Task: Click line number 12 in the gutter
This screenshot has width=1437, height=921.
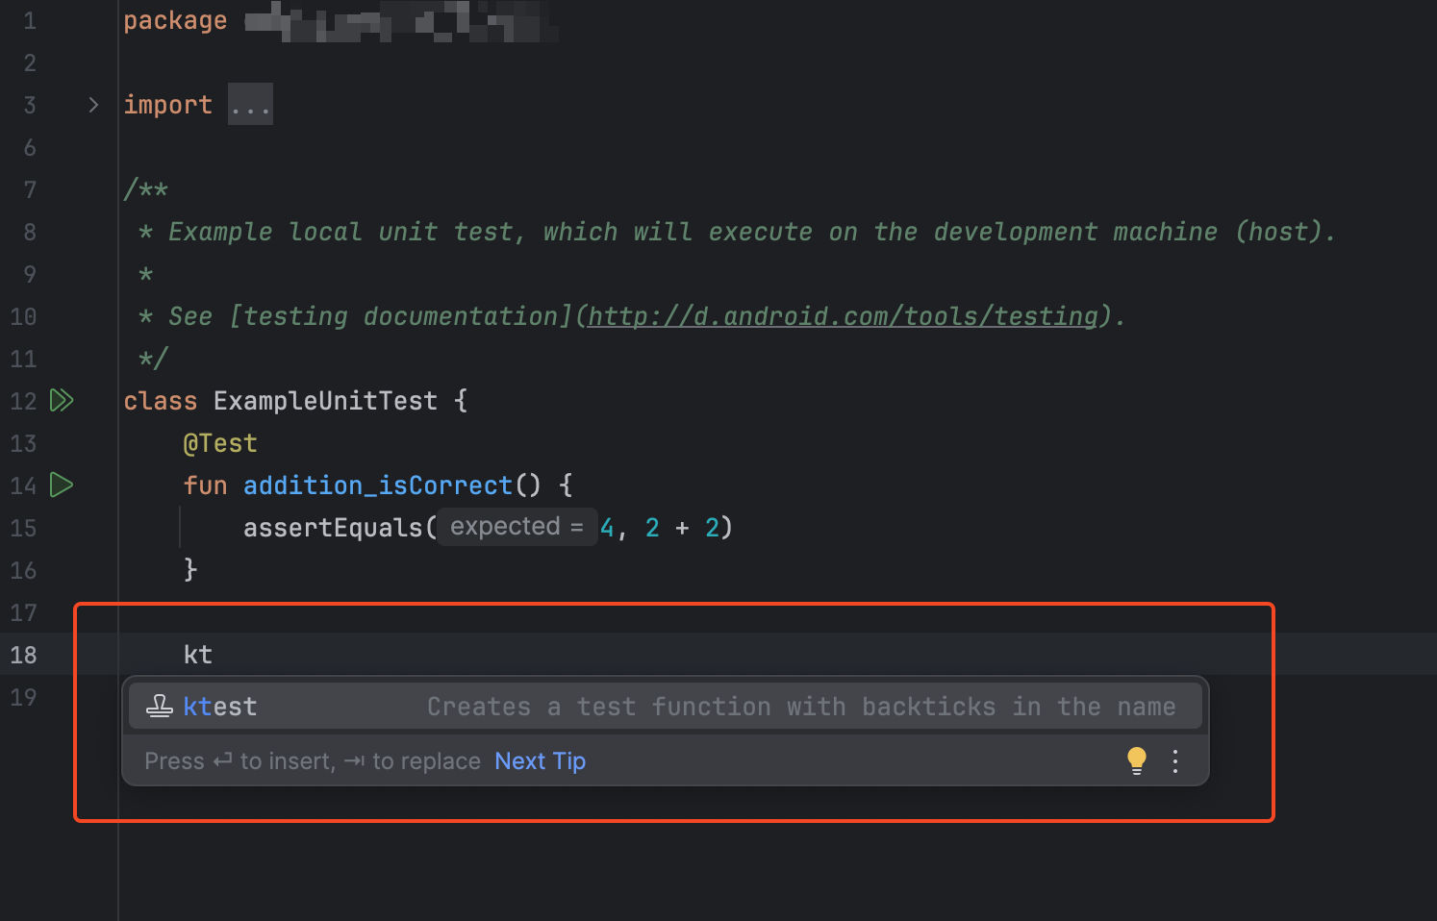Action: pos(23,401)
